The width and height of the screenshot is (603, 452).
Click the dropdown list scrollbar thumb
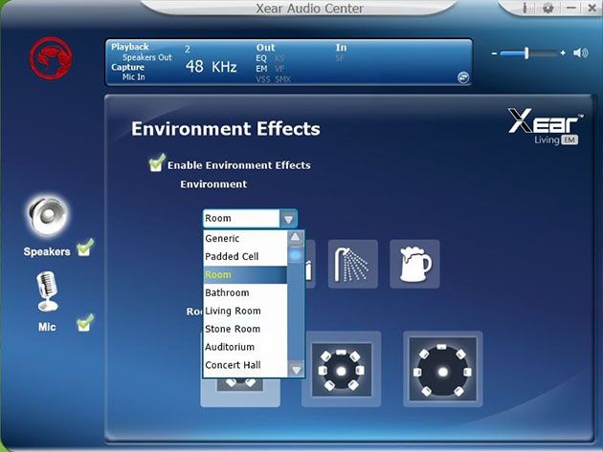(296, 254)
